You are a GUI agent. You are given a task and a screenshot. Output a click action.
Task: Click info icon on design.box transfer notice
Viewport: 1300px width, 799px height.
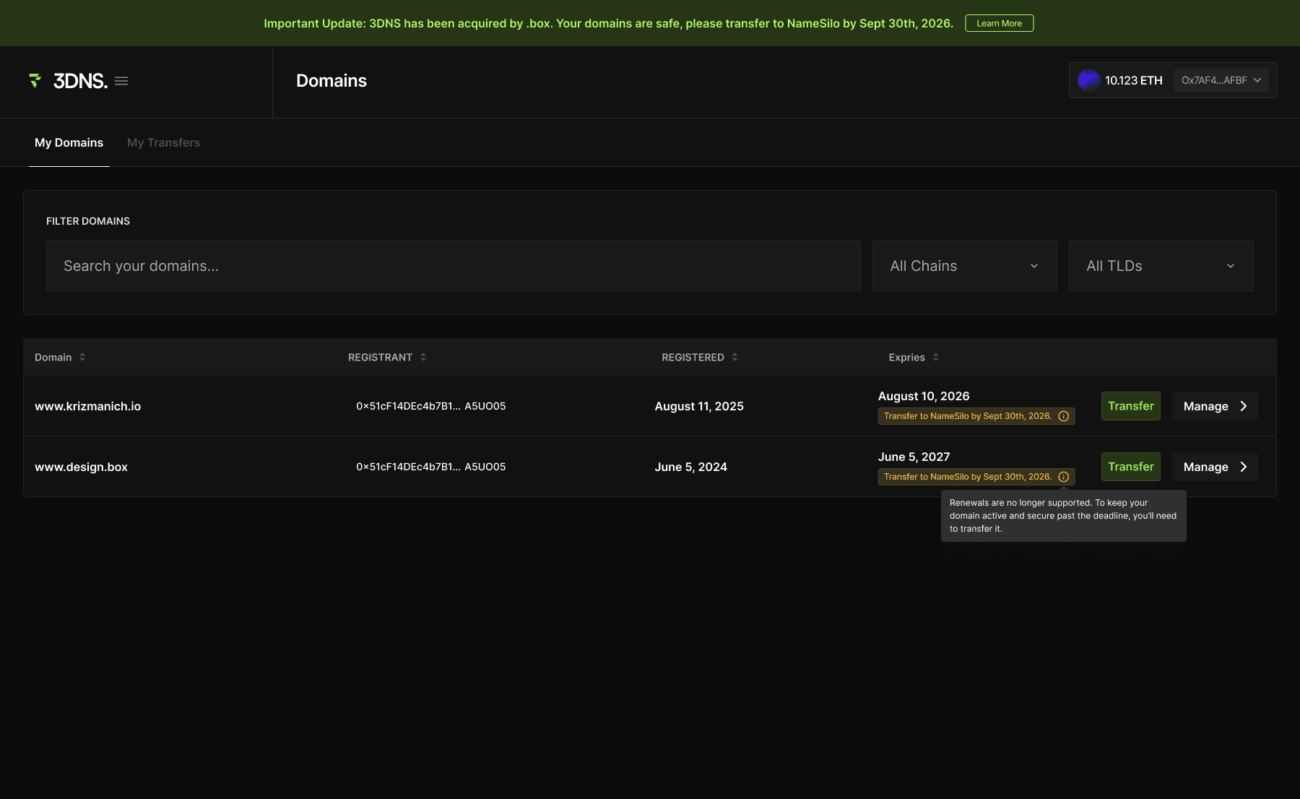pos(1063,477)
